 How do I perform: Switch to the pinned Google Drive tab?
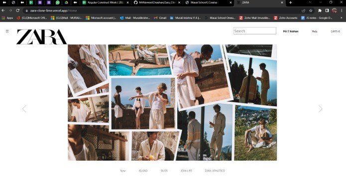[66, 2]
